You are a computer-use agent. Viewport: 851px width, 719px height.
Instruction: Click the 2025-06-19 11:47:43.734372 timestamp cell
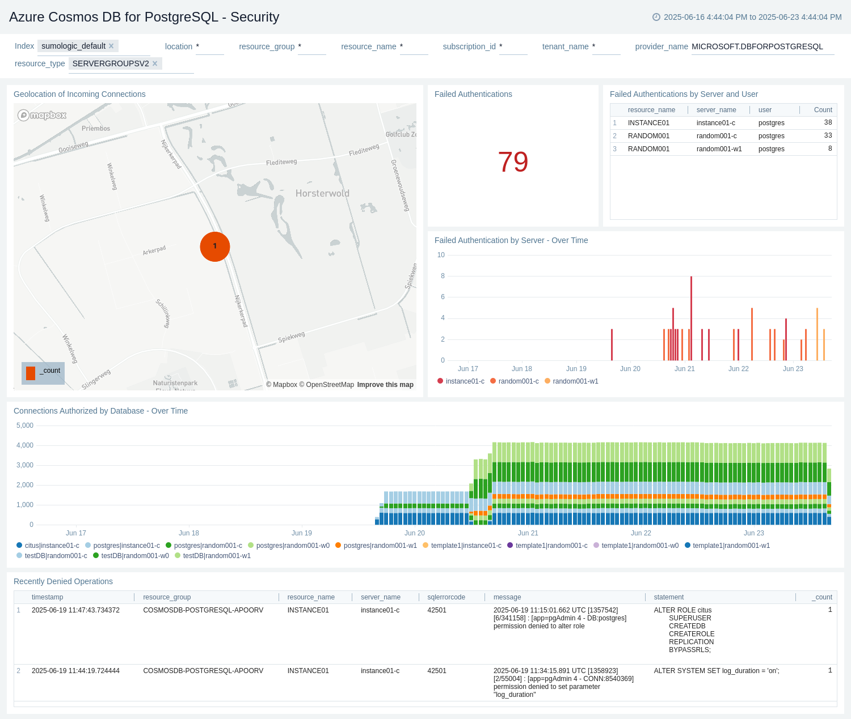75,610
